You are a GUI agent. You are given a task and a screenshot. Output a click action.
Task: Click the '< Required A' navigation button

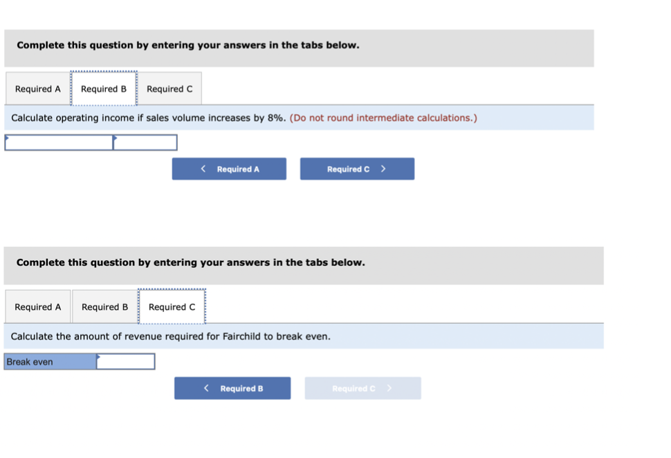point(229,169)
